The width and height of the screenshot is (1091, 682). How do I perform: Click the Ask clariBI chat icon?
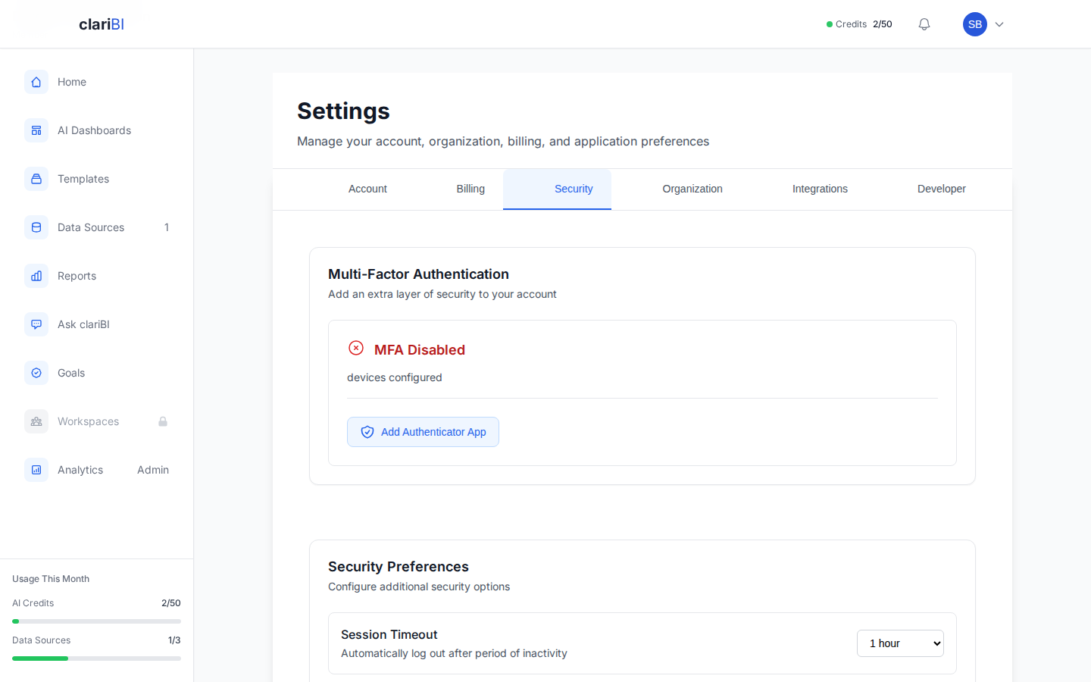point(36,324)
